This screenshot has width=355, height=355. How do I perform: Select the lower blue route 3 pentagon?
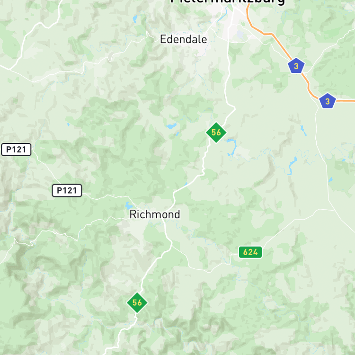click(328, 101)
